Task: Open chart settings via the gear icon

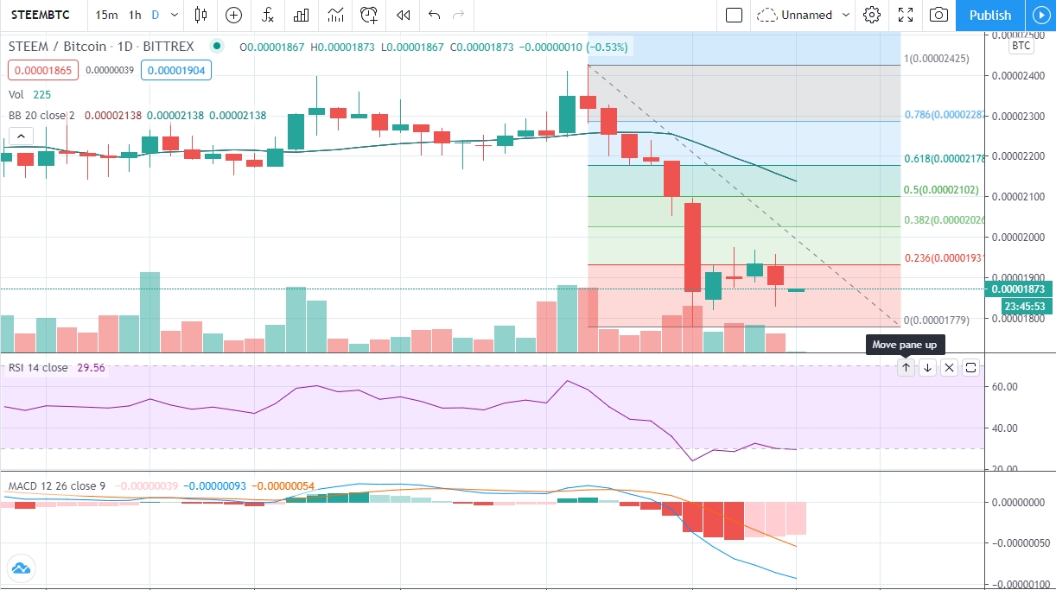Action: [872, 15]
